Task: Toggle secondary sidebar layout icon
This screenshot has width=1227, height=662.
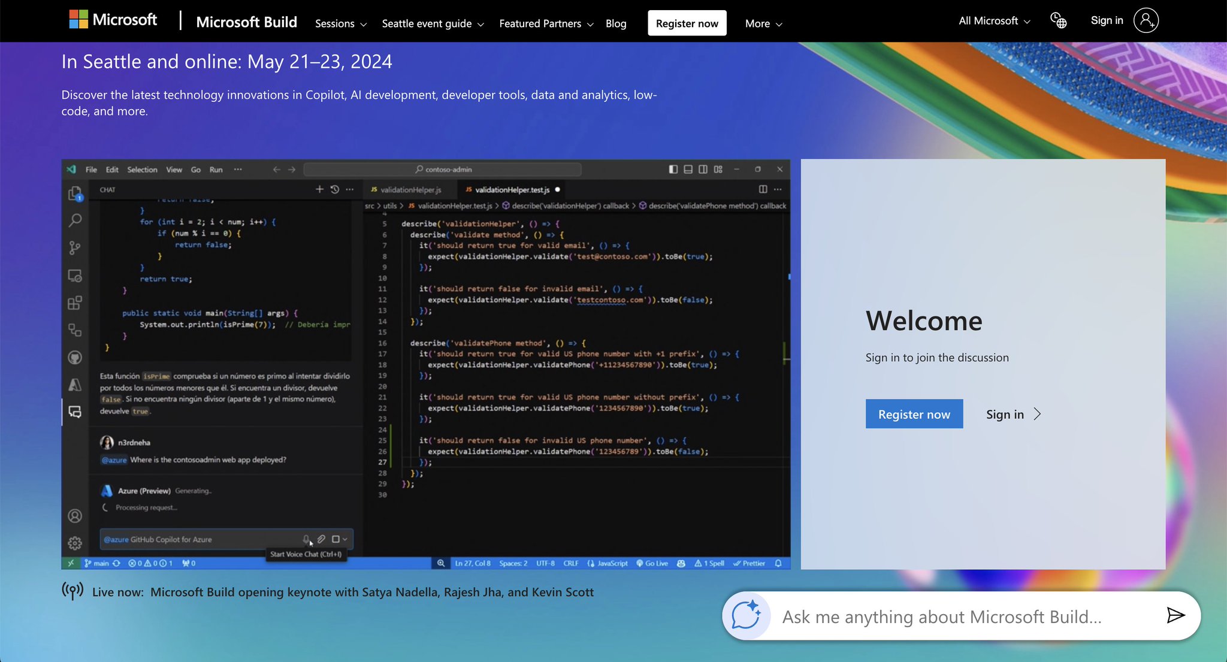Action: tap(703, 170)
